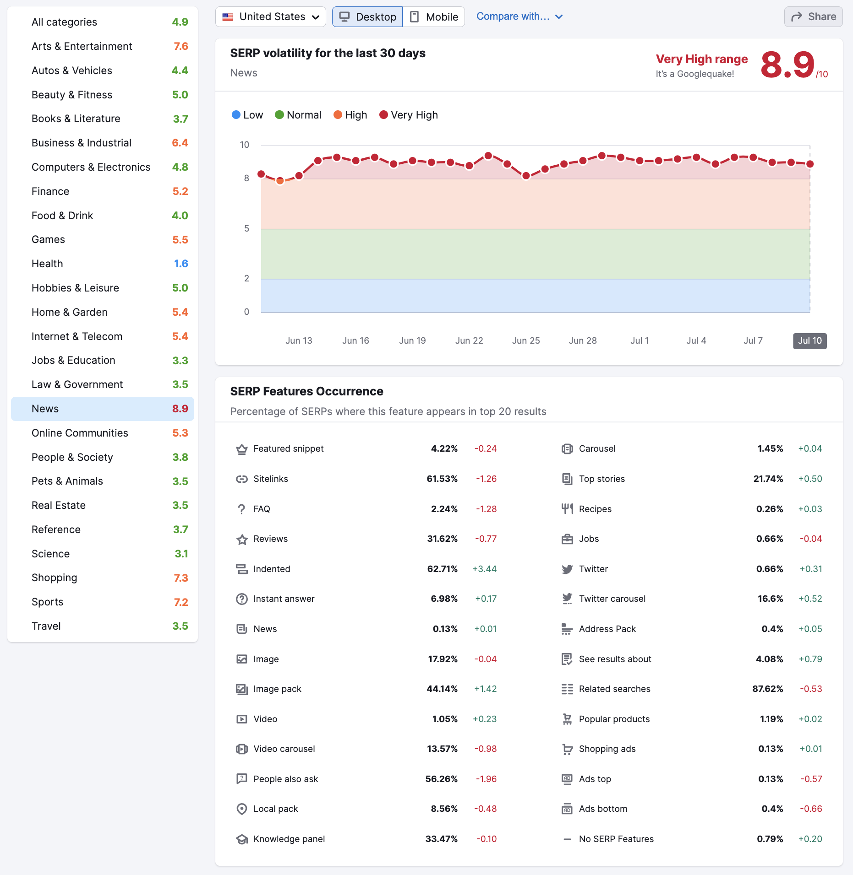This screenshot has height=875, width=853.
Task: Switch to the Mobile device tab
Action: 434,17
